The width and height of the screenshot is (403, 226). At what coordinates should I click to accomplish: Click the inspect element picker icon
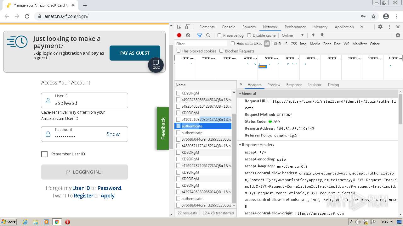pyautogui.click(x=179, y=27)
